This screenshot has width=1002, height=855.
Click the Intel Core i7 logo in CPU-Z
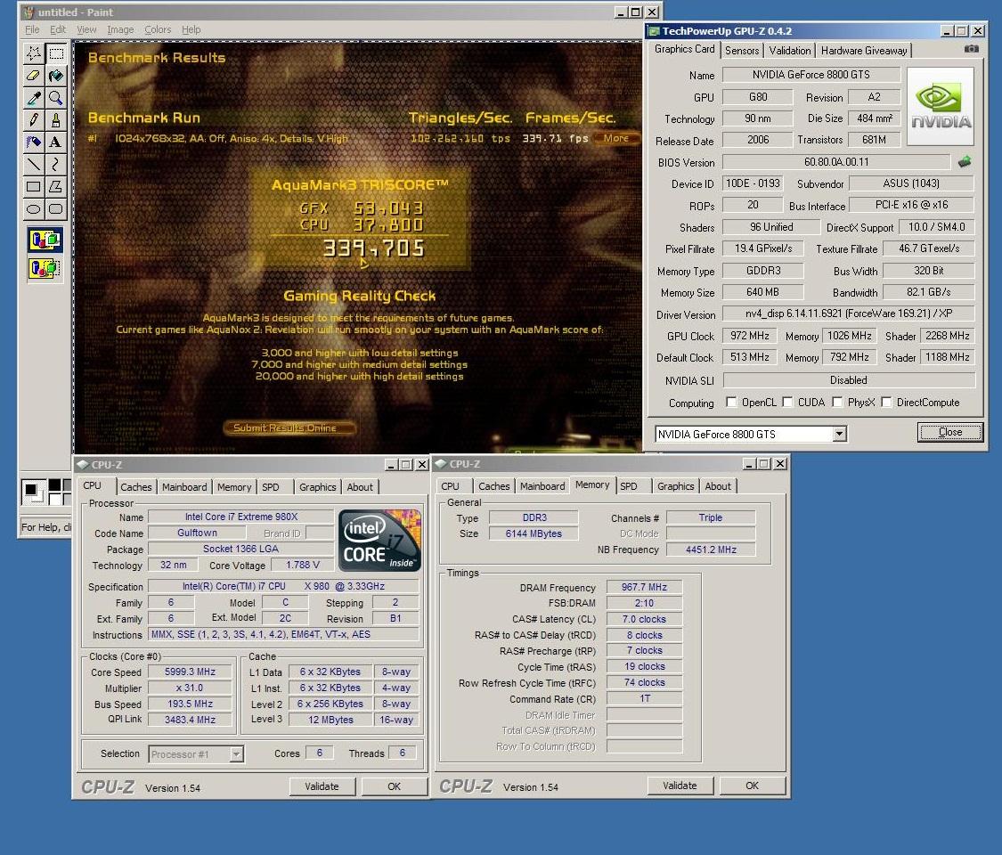click(379, 540)
